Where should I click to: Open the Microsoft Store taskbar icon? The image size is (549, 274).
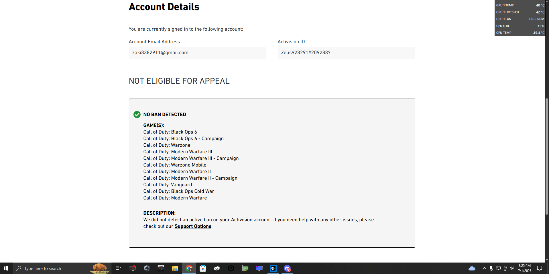click(x=203, y=268)
